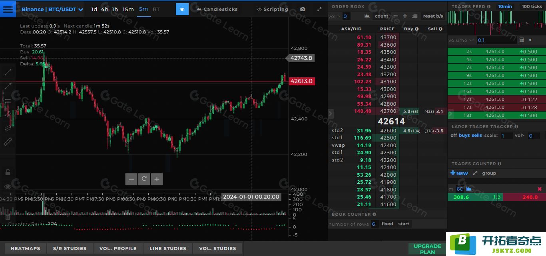The image size is (546, 256).
Task: Remove the trades counter with red X
Action: tap(540, 189)
